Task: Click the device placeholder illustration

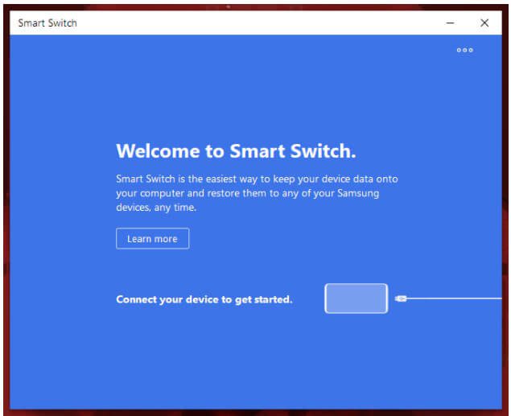Action: 356,299
